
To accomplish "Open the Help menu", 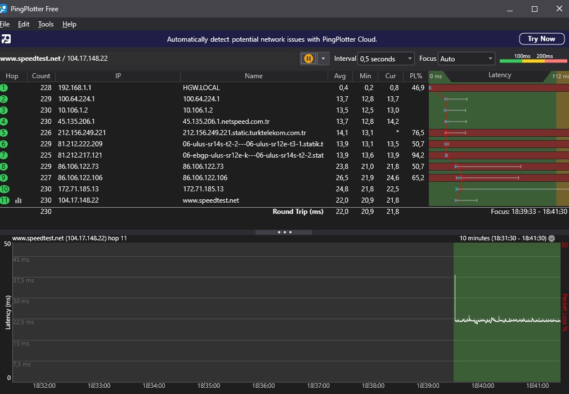I will 69,24.
